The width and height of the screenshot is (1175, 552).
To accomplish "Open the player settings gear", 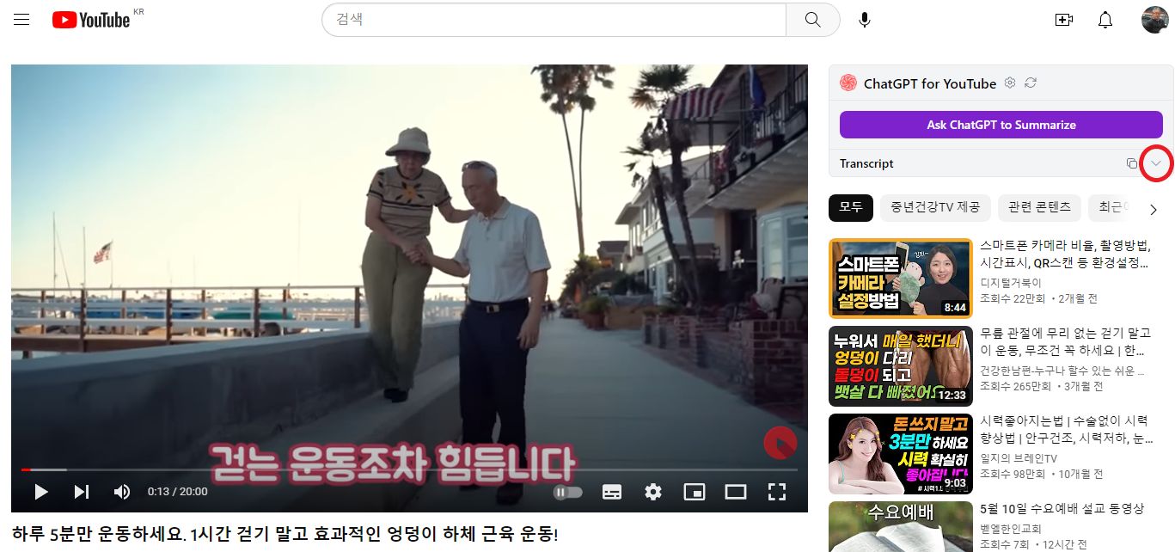I will (653, 491).
